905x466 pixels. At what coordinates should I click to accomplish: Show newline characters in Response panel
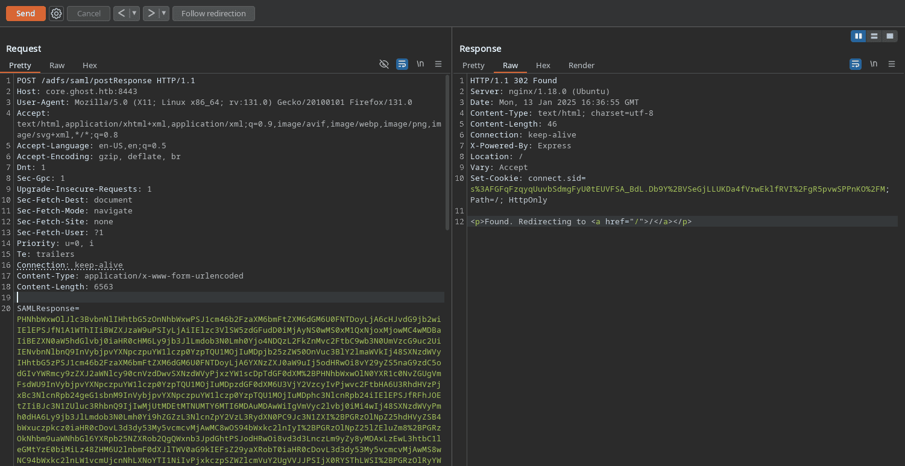874,64
